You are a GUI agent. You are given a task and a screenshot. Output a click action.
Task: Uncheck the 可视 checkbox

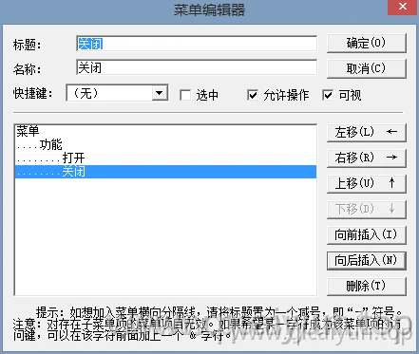(328, 95)
